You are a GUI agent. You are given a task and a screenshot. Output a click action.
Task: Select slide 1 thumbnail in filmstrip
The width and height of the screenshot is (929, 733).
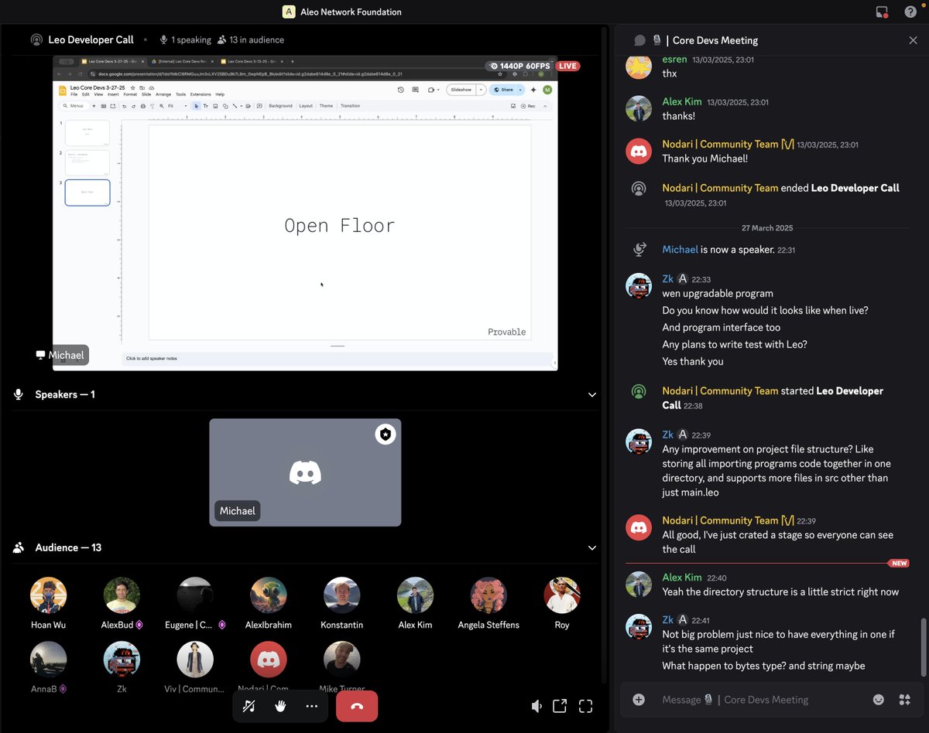click(87, 132)
